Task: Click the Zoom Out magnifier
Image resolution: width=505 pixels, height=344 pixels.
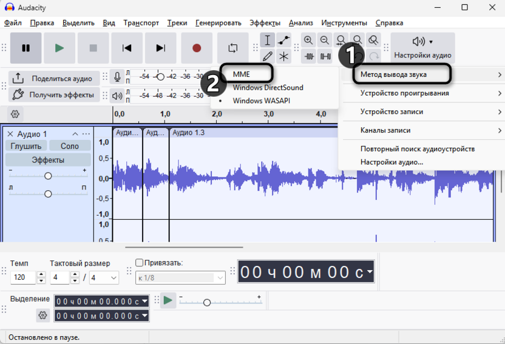Action: pyautogui.click(x=325, y=40)
